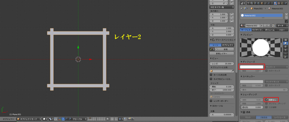Click the white diffuse color swatch
The image size is (289, 122).
tap(251, 67)
